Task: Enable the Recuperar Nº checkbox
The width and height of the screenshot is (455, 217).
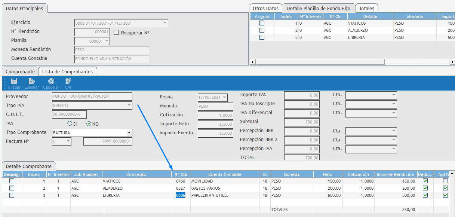Action: [116, 33]
